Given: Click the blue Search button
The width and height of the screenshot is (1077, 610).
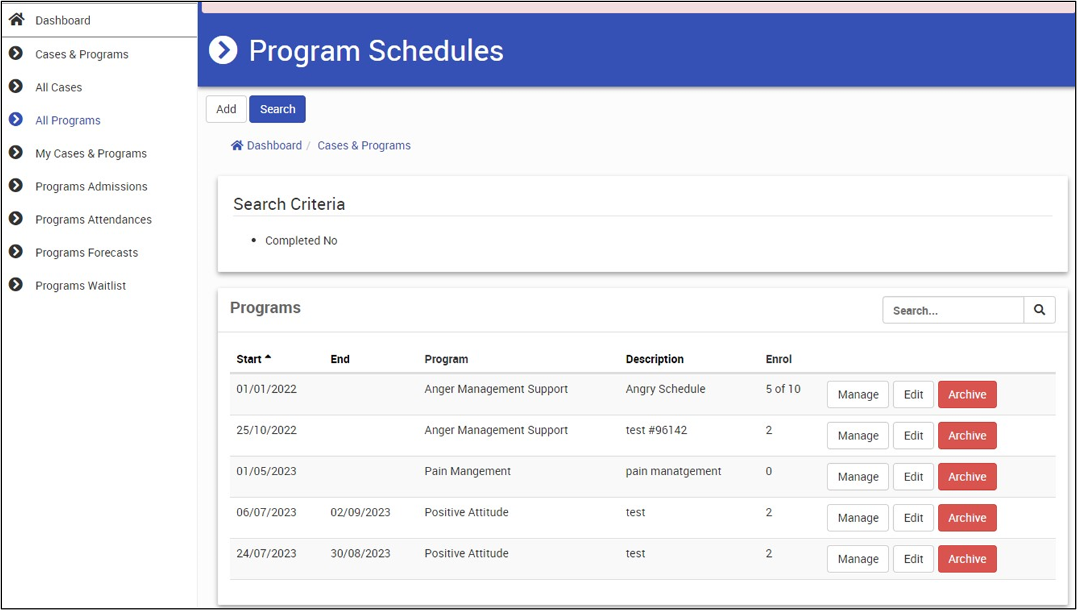Looking at the screenshot, I should 277,109.
